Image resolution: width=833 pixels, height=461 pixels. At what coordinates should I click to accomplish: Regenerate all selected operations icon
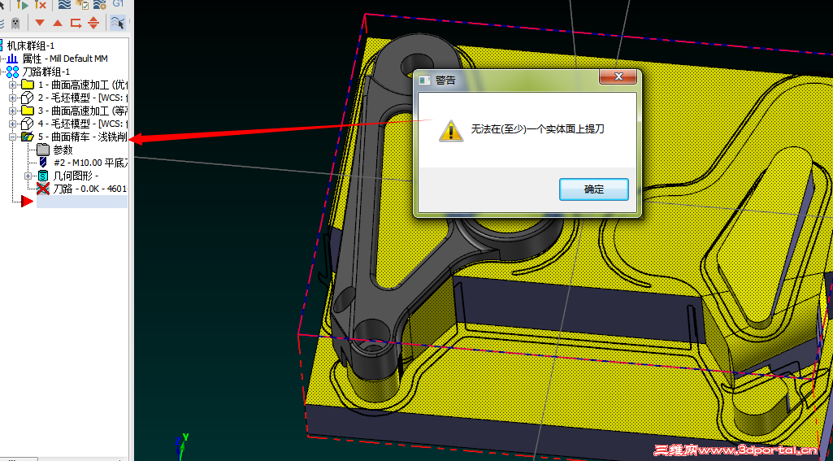click(22, 5)
